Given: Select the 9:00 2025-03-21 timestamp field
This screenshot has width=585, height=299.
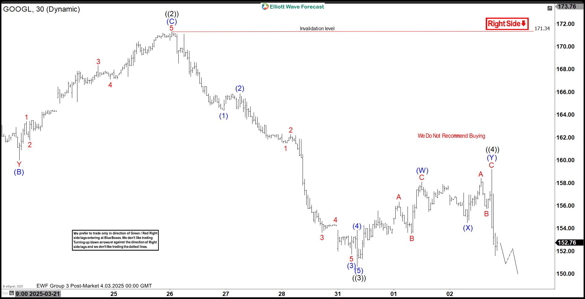Looking at the screenshot, I should click(x=38, y=294).
